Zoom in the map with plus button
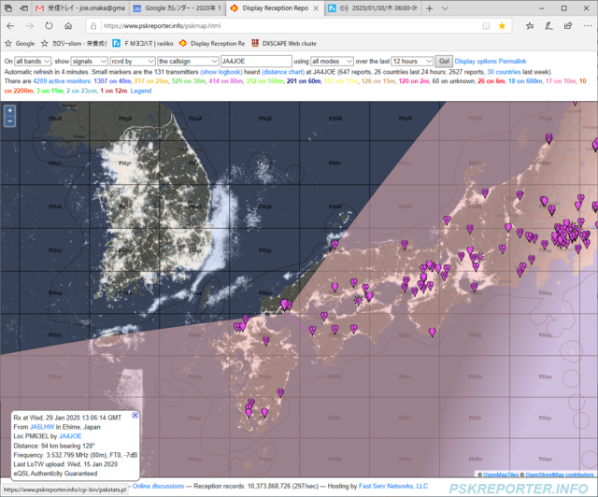Viewport: 598px width, 497px height. click(x=10, y=110)
